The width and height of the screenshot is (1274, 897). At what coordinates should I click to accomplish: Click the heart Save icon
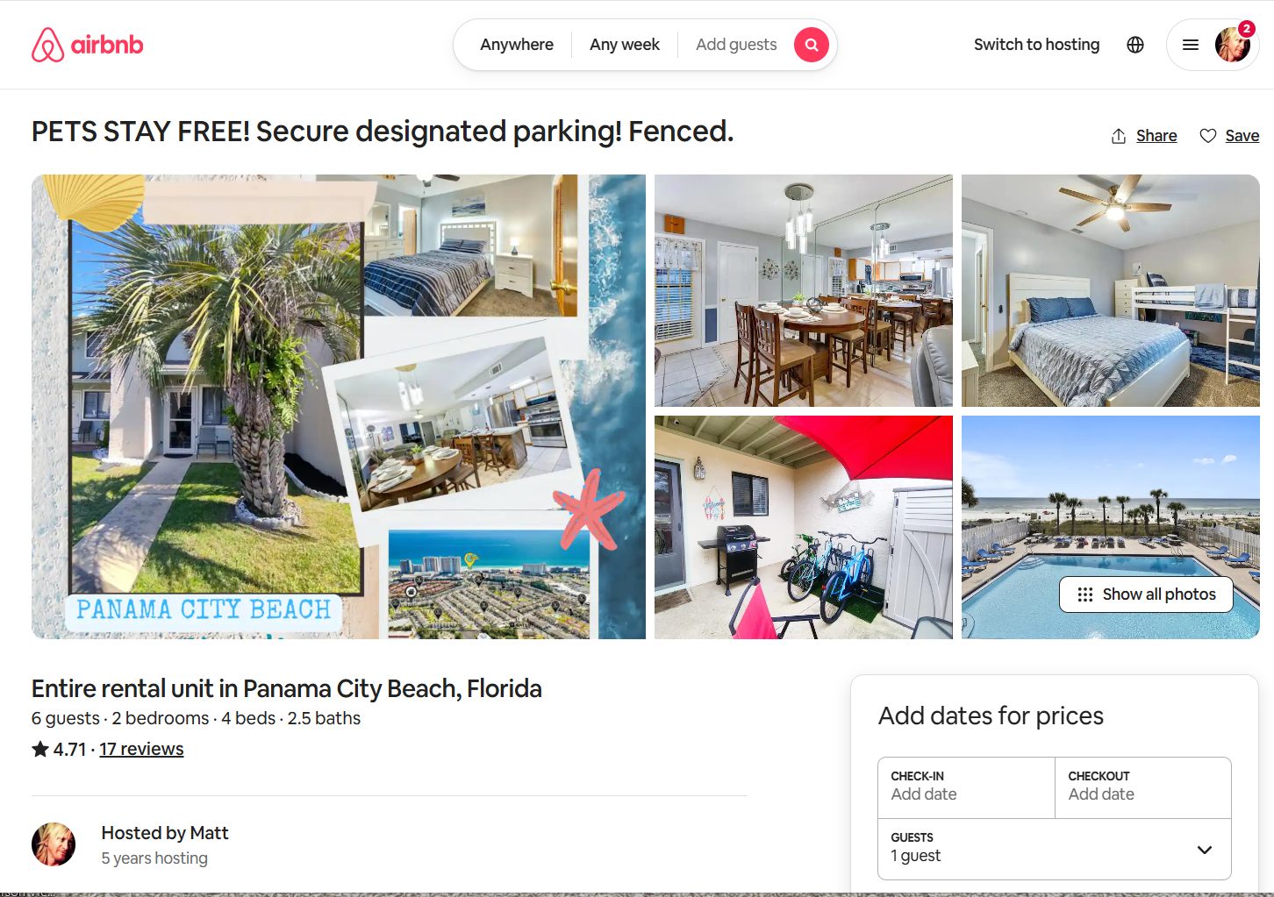1208,136
